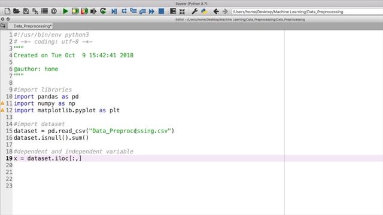Create a new file
This screenshot has width=383, height=215.
(x=7, y=11)
